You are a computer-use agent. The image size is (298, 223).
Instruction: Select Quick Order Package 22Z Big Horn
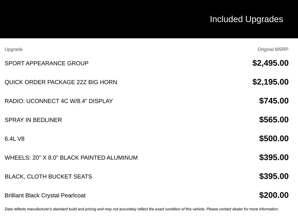pyautogui.click(x=61, y=82)
